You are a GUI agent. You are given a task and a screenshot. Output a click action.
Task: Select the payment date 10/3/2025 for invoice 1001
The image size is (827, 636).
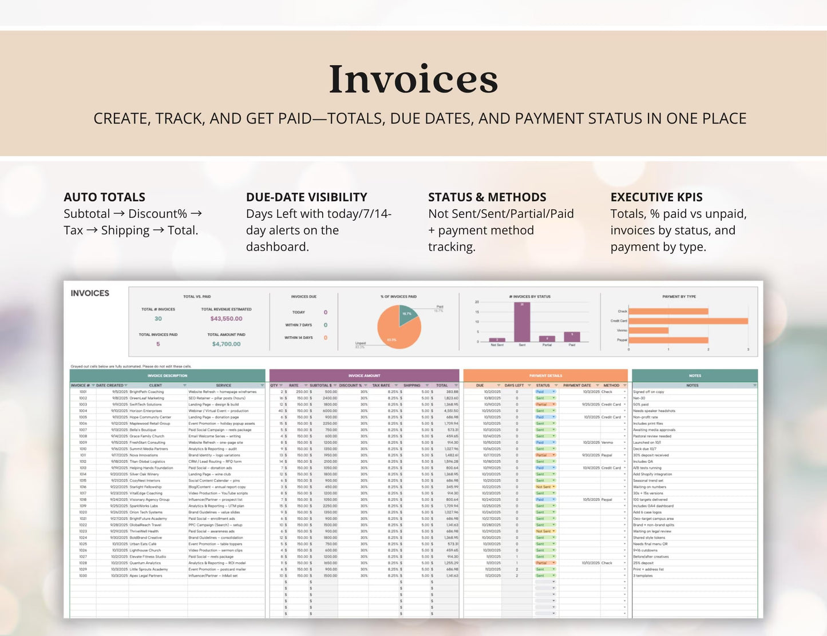point(591,392)
